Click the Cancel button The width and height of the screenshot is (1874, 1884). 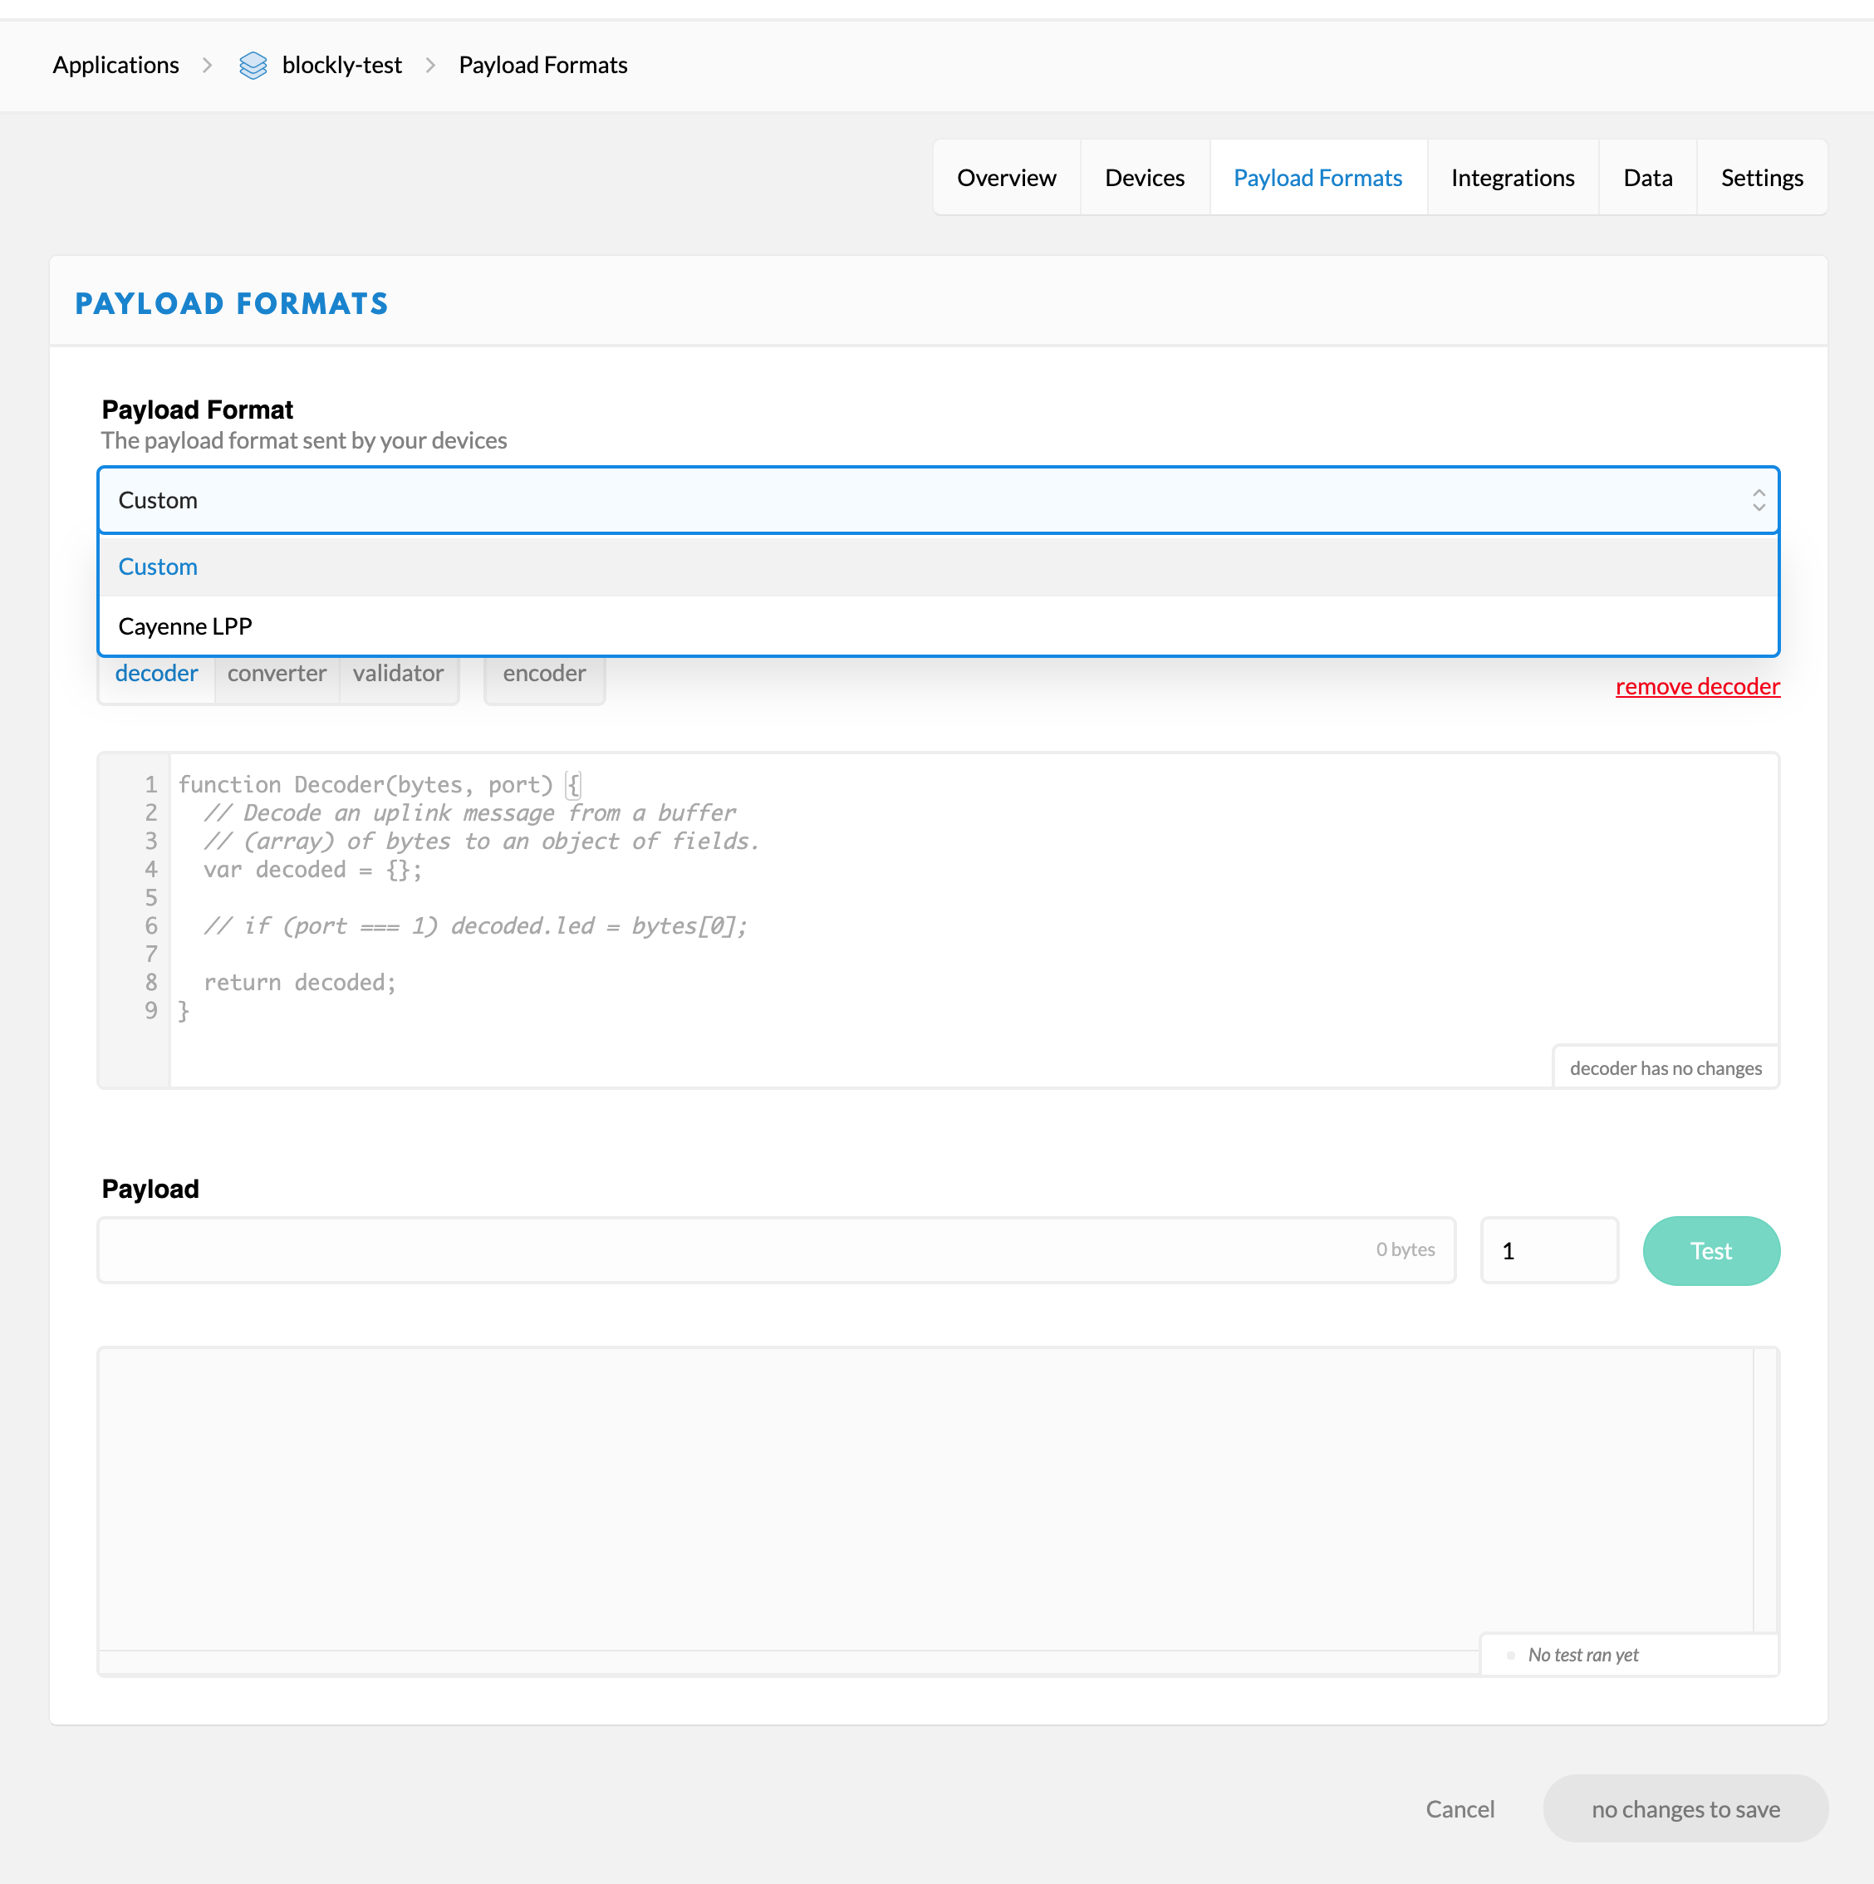pos(1459,1810)
